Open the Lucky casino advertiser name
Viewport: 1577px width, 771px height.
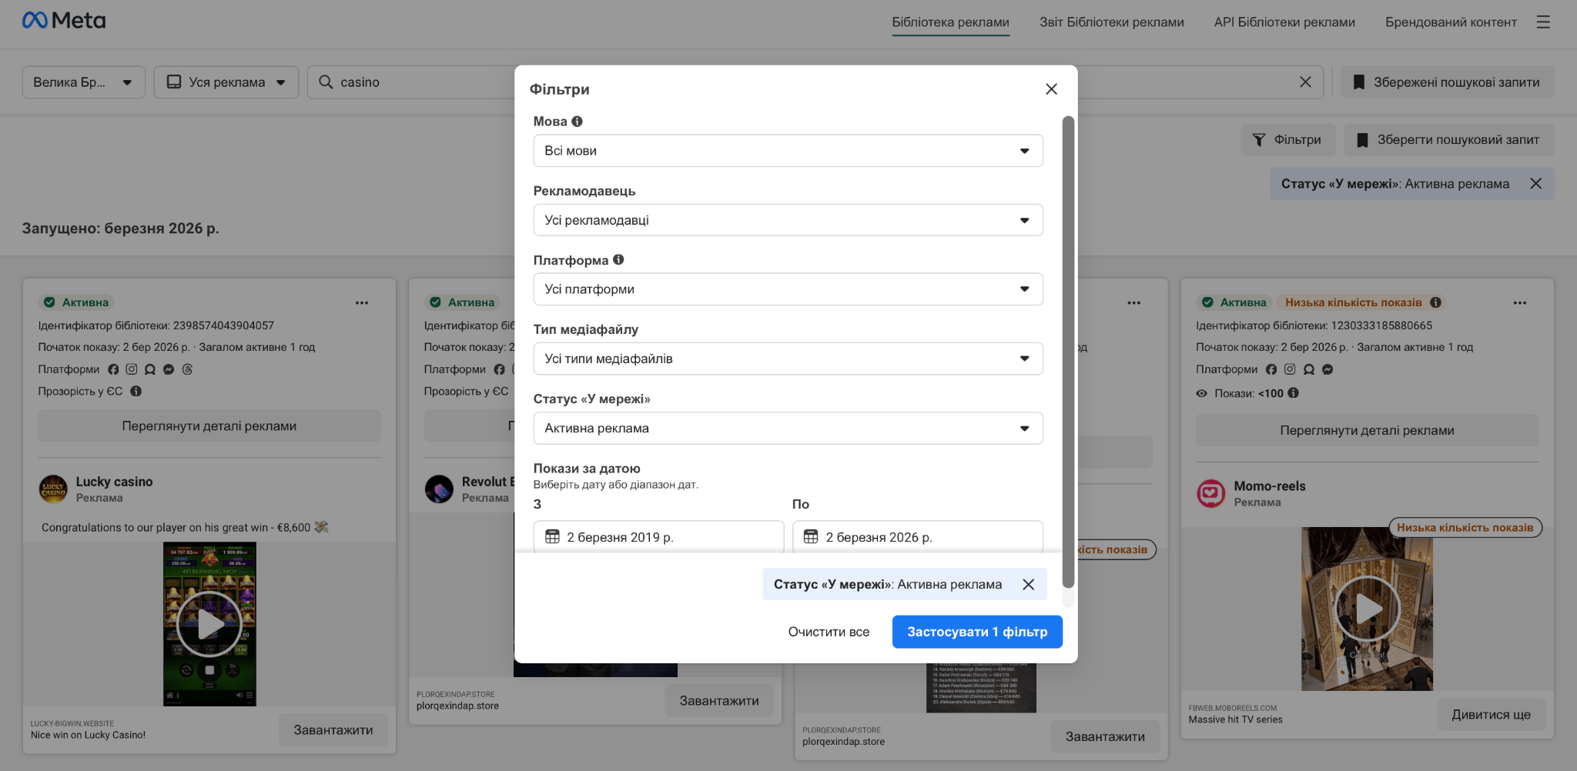click(114, 482)
